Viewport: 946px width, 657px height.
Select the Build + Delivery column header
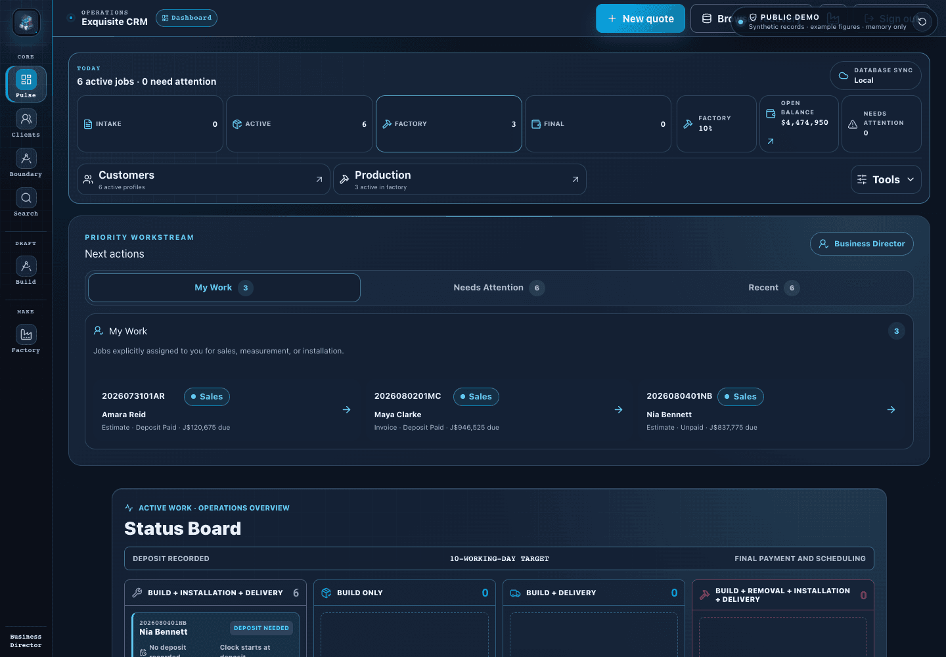594,593
